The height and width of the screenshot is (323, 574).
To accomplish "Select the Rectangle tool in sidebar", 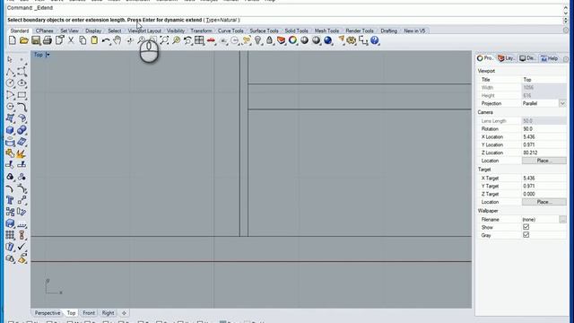I will tap(22, 95).
